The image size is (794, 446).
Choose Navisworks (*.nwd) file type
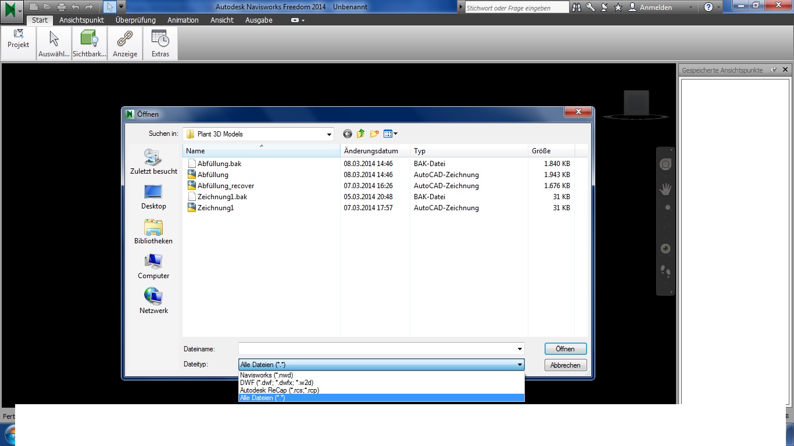coord(381,375)
